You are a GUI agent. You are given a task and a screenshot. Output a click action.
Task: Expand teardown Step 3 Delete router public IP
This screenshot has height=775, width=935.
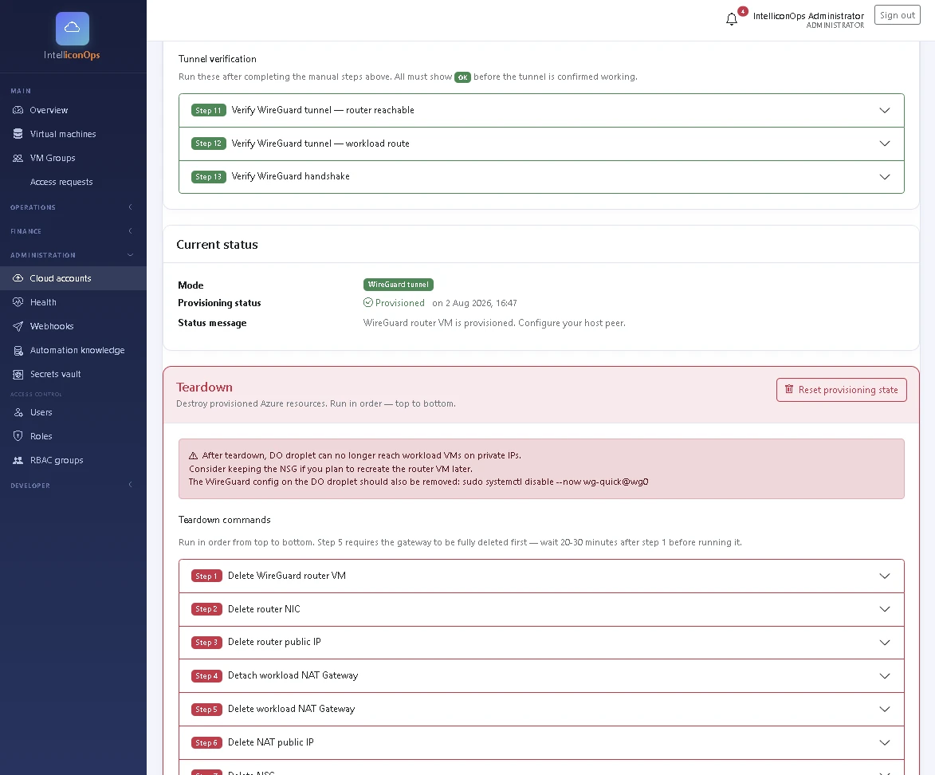pos(541,643)
